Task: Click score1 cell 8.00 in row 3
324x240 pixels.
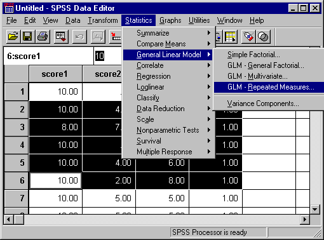Action: tap(55, 127)
